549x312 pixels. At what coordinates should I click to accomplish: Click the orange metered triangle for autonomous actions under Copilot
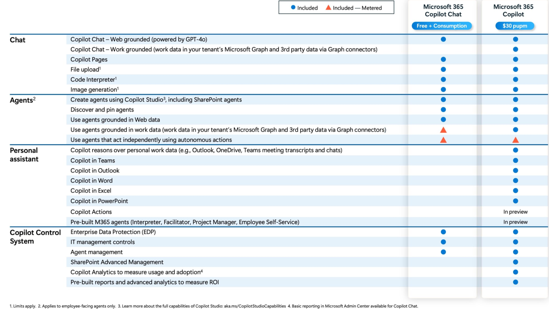(516, 140)
